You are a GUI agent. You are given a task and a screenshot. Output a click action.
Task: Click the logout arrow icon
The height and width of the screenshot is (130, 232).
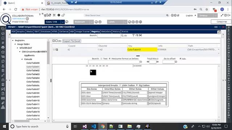pyautogui.click(x=229, y=15)
